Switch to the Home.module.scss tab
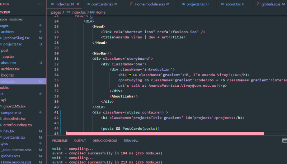This screenshot has width=287, height=164. coord(150,4)
